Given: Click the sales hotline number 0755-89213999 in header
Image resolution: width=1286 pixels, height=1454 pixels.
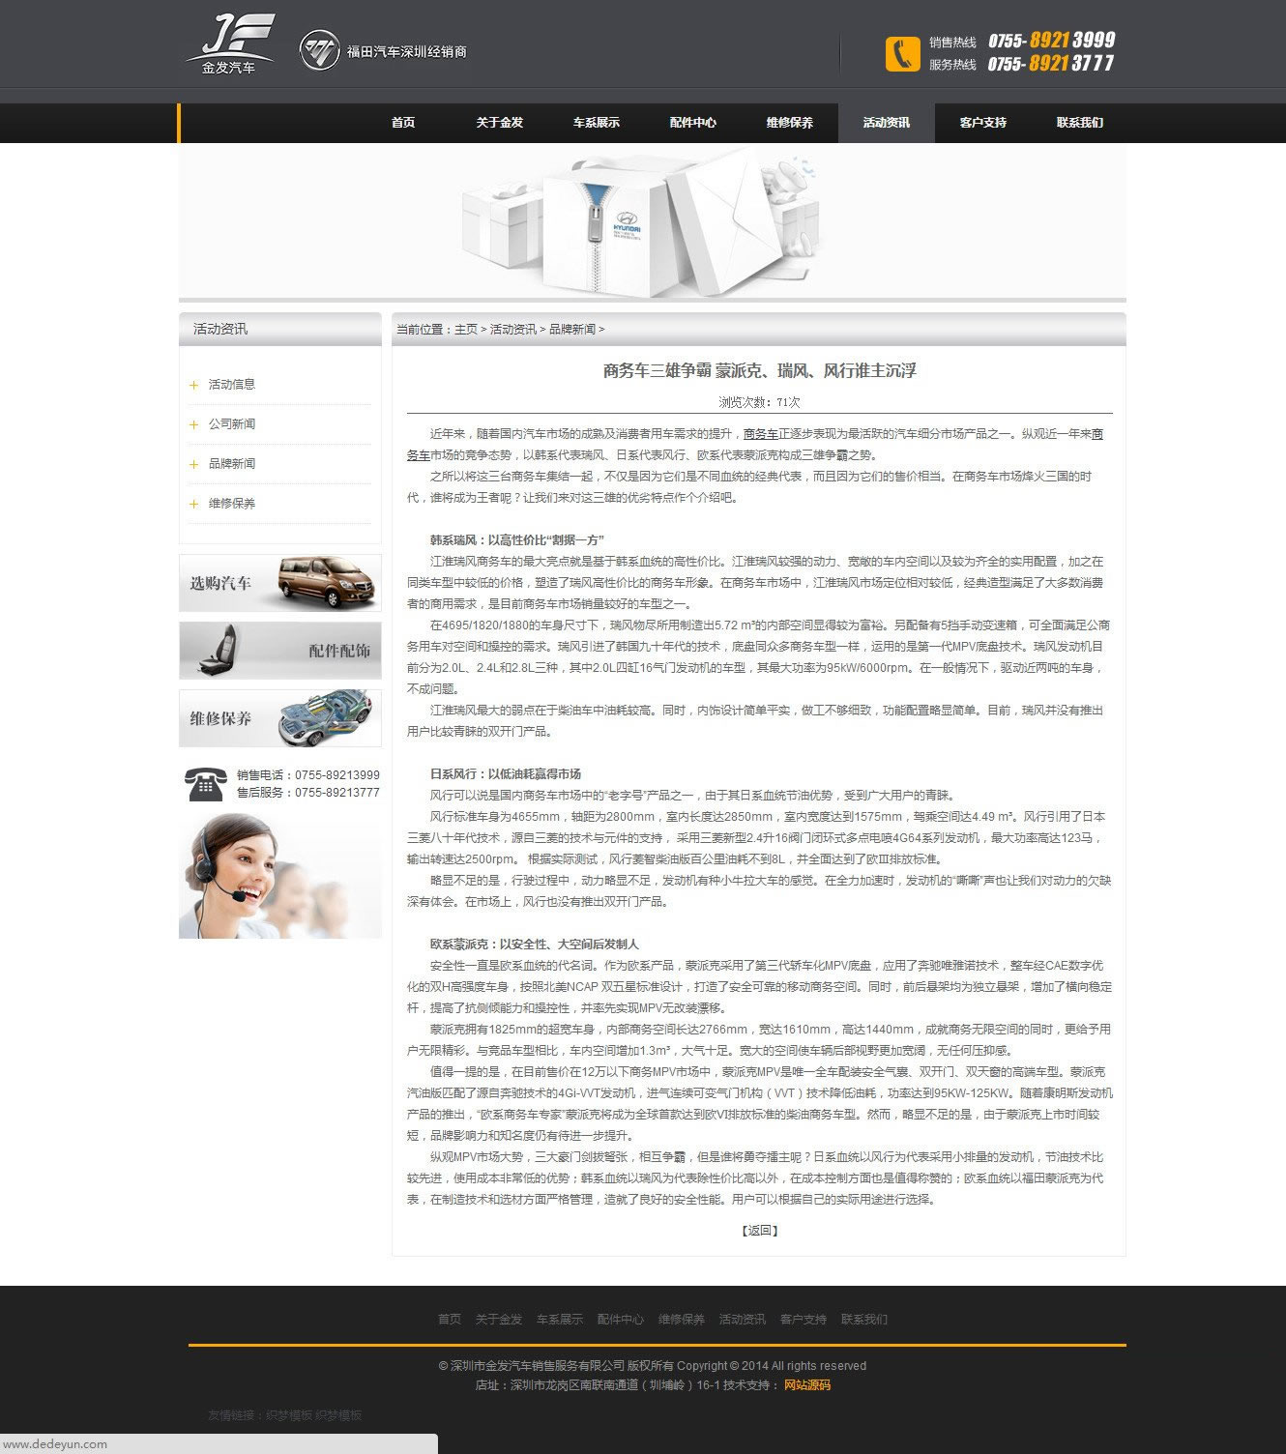Looking at the screenshot, I should click(x=1051, y=41).
